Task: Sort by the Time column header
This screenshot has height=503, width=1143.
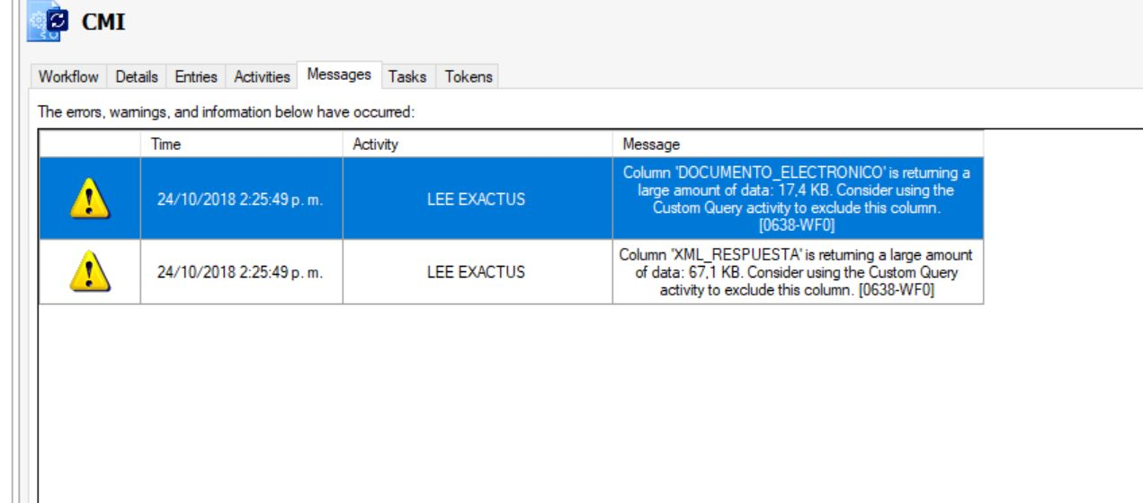Action: [x=241, y=144]
